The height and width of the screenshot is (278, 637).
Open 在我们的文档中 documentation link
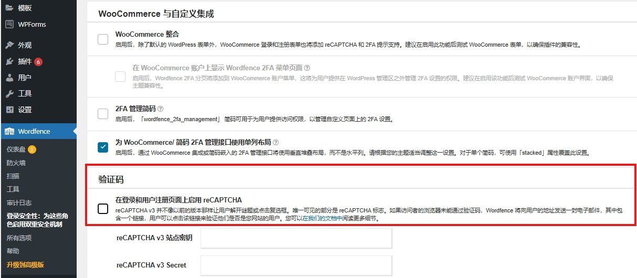tap(322, 218)
